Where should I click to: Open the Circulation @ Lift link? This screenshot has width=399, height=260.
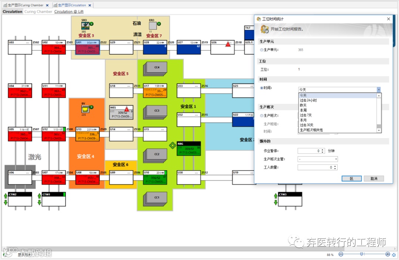tap(69, 11)
